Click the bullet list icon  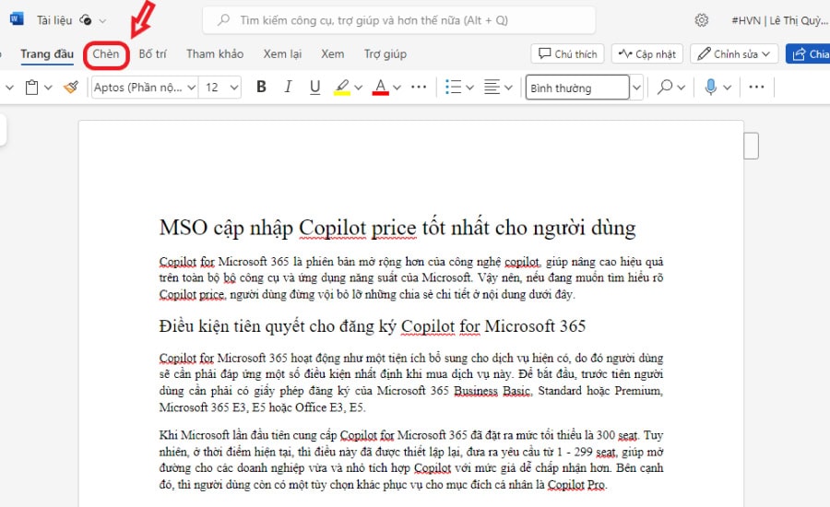pyautogui.click(x=453, y=87)
